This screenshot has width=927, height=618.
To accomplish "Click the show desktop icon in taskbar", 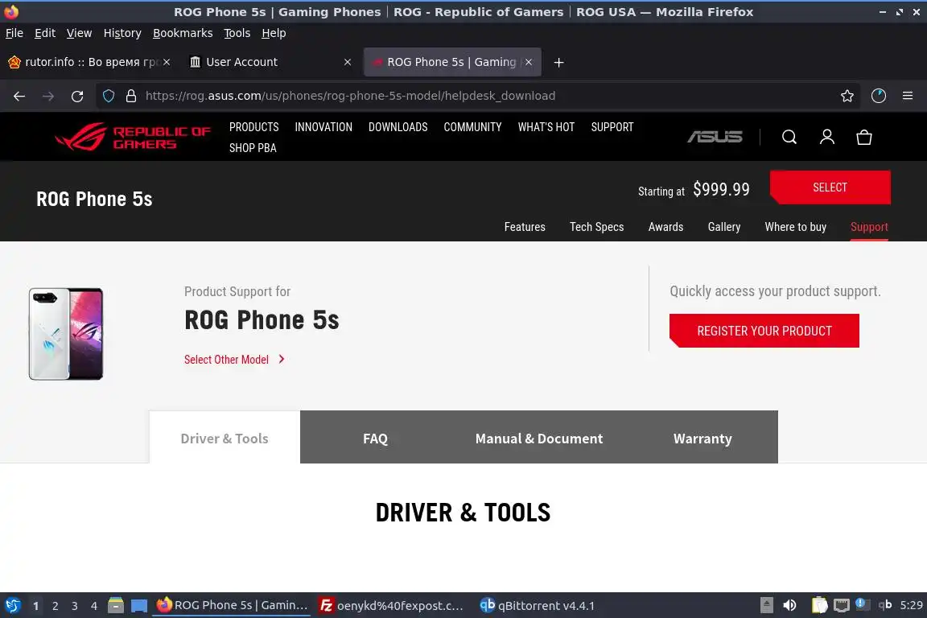I will (x=139, y=606).
